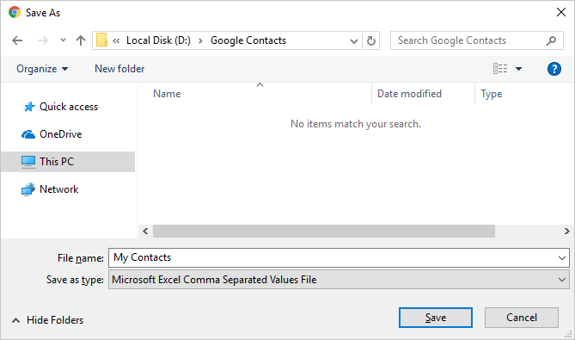Collapse the pane with Hide Folders
575x340 pixels.
coord(47,320)
